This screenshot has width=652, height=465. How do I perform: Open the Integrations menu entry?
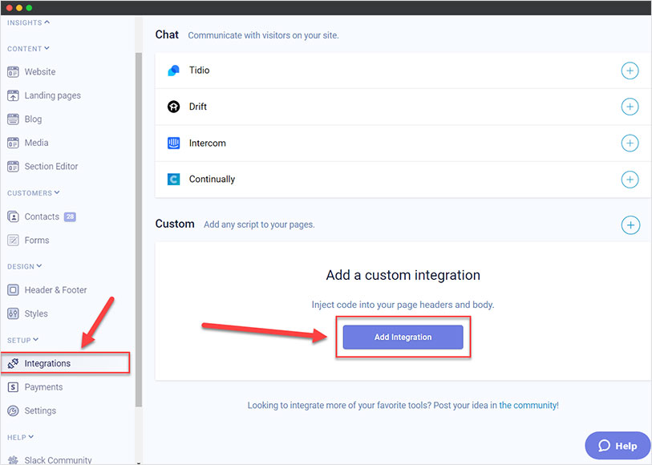[x=48, y=362]
